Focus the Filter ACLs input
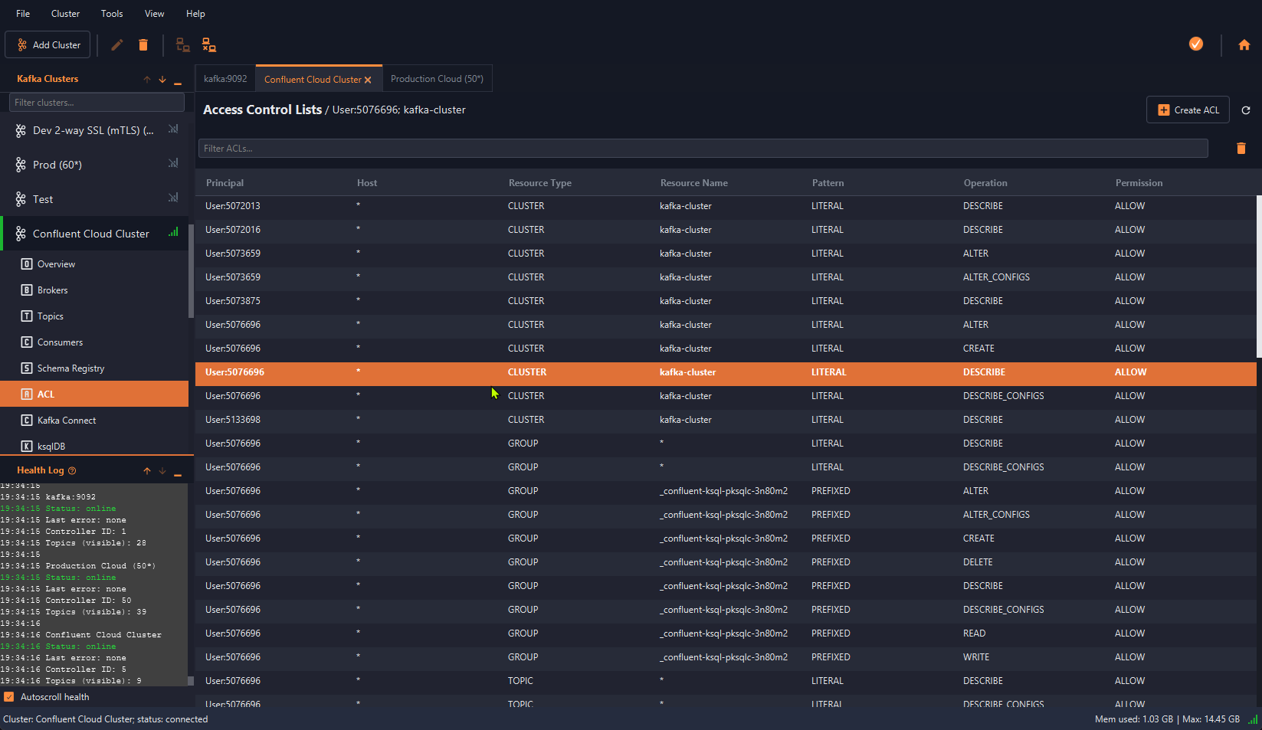Screen dimensions: 1262x730 click(703, 149)
